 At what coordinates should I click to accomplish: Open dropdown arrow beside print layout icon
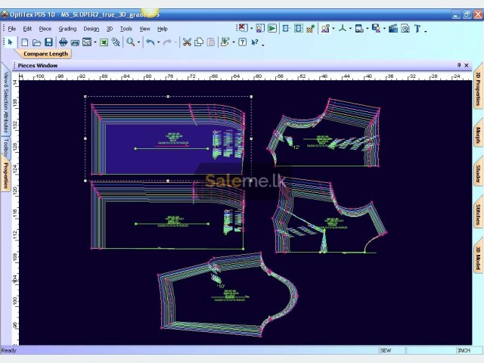95,42
